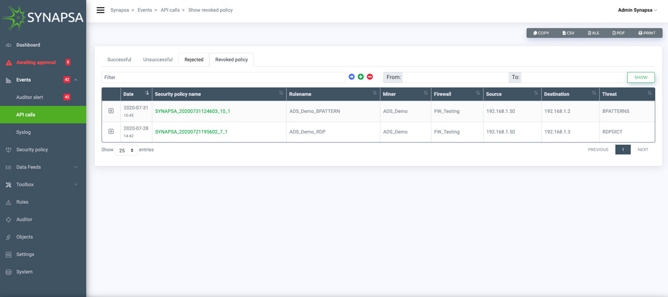
Task: Switch to the Unsuccessful tab
Action: 158,60
